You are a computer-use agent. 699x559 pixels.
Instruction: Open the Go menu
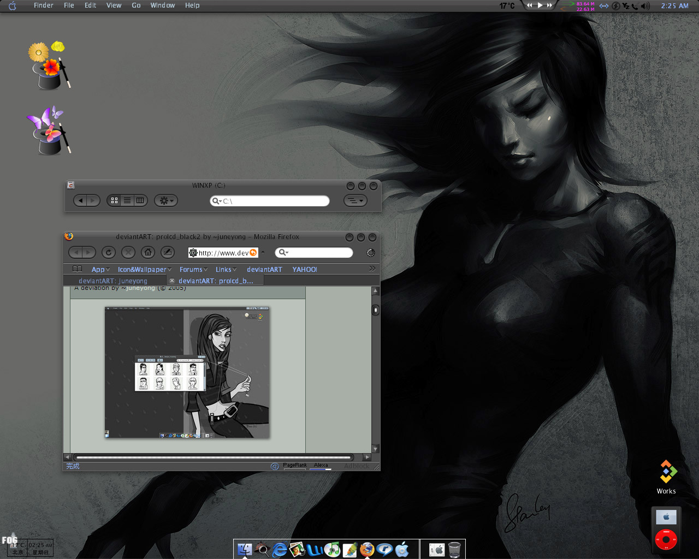coord(136,5)
